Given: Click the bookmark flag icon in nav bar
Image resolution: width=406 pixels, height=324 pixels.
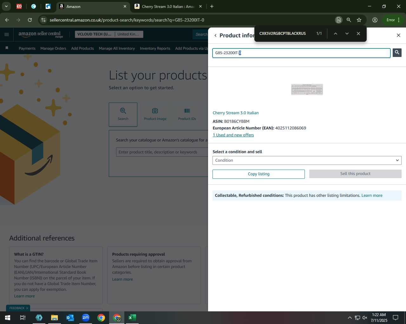Looking at the screenshot, I should tap(7, 48).
